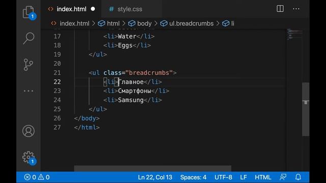The width and height of the screenshot is (326, 183).
Task: Click line number 20 in gutter
Action: (57, 64)
